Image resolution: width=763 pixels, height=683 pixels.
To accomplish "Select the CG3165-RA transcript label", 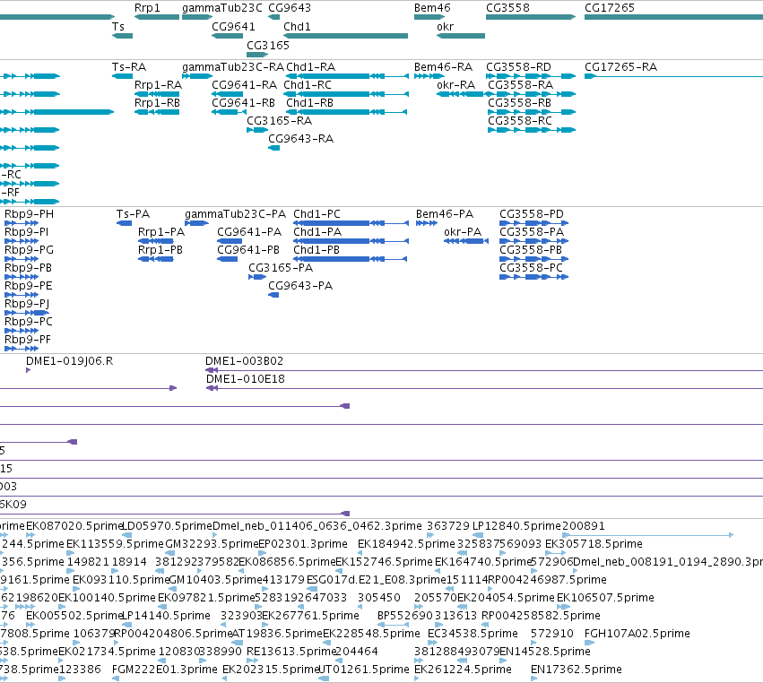I will pos(280,121).
